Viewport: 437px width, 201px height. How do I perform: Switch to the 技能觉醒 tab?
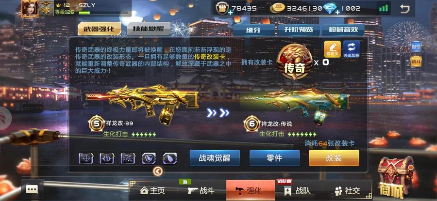(148, 29)
